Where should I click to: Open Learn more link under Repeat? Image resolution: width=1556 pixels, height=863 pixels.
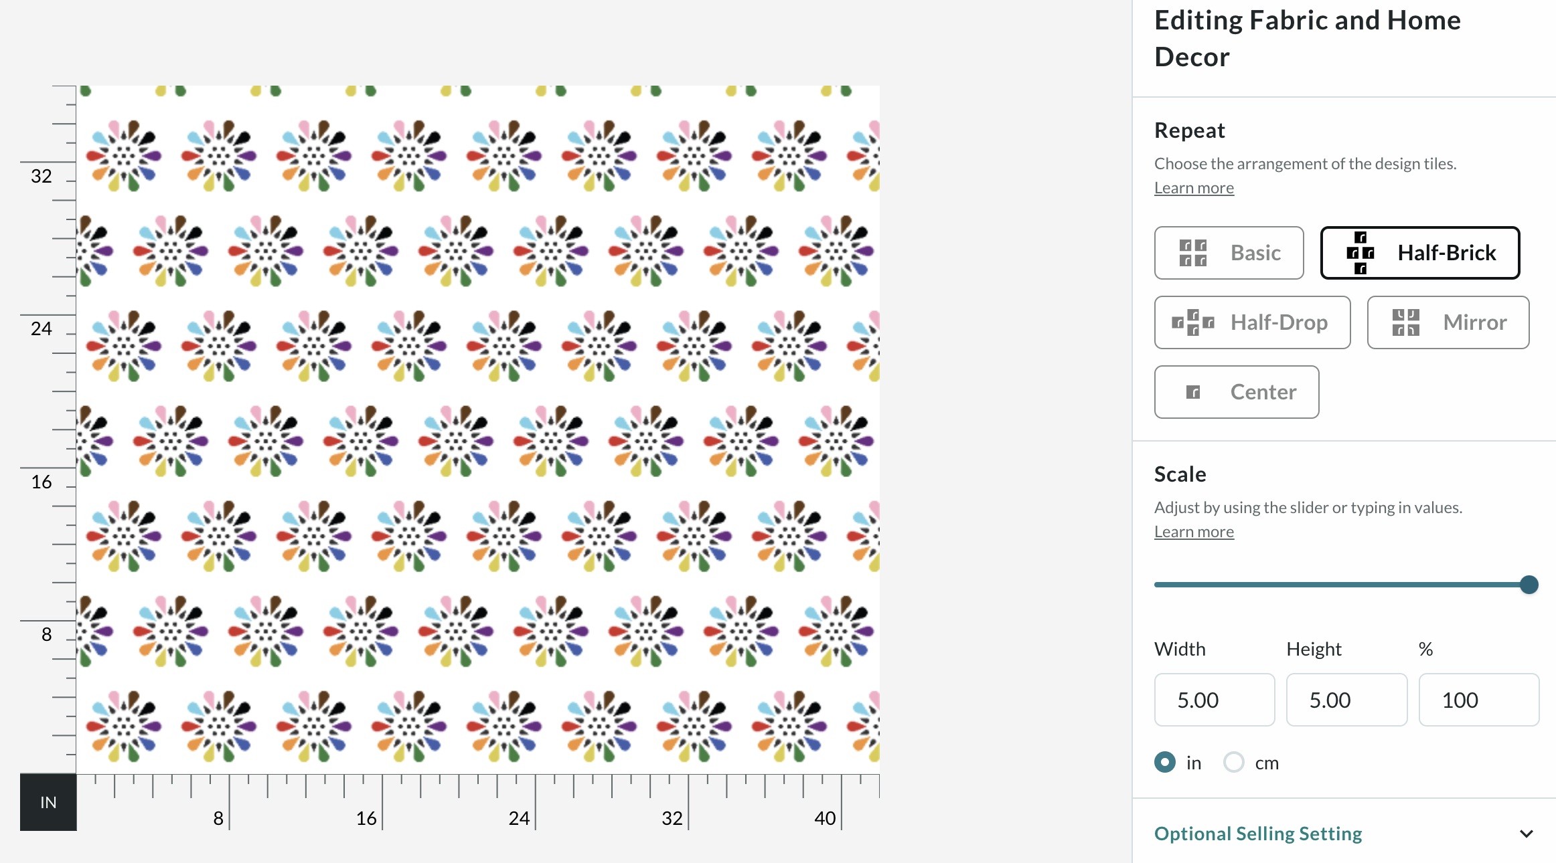[1194, 188]
